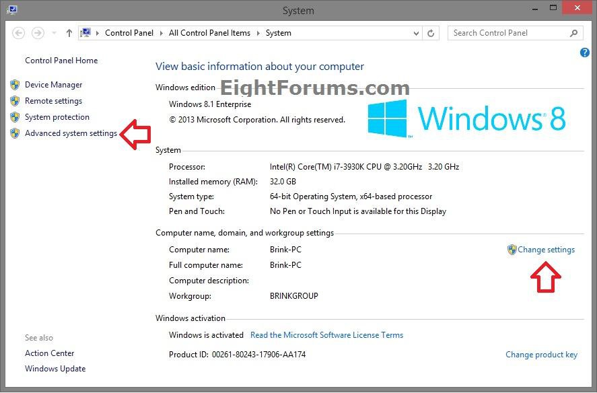Select the Control Panel breadcrumb
The image size is (597, 393).
click(129, 33)
